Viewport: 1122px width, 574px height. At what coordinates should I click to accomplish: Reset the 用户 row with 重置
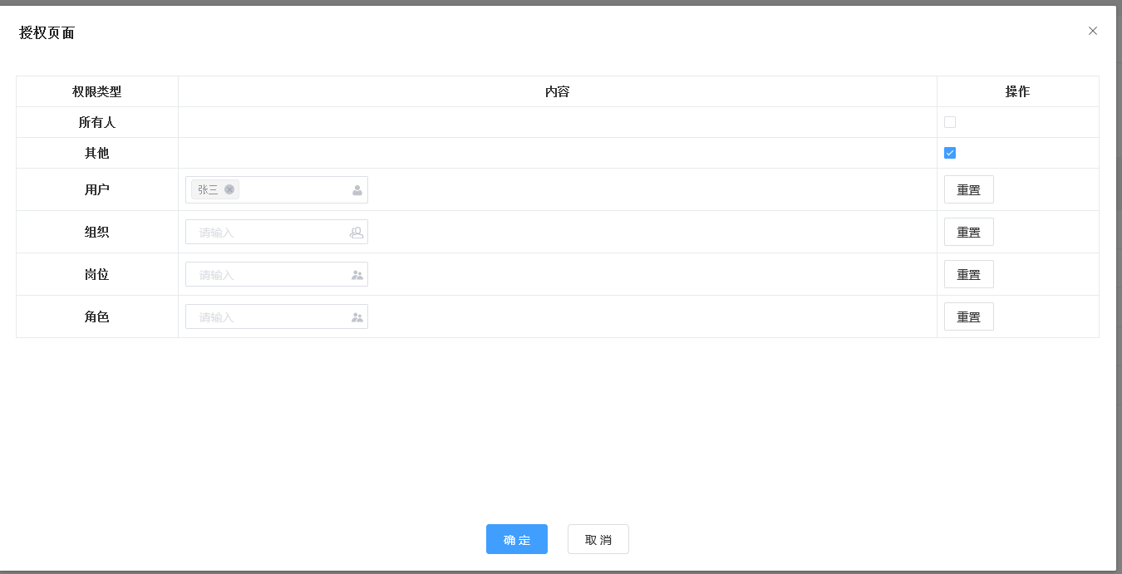pos(969,189)
